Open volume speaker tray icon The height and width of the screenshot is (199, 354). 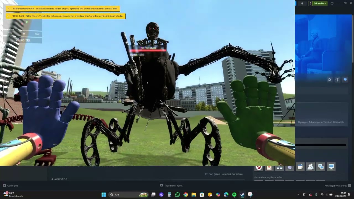pos(326,195)
